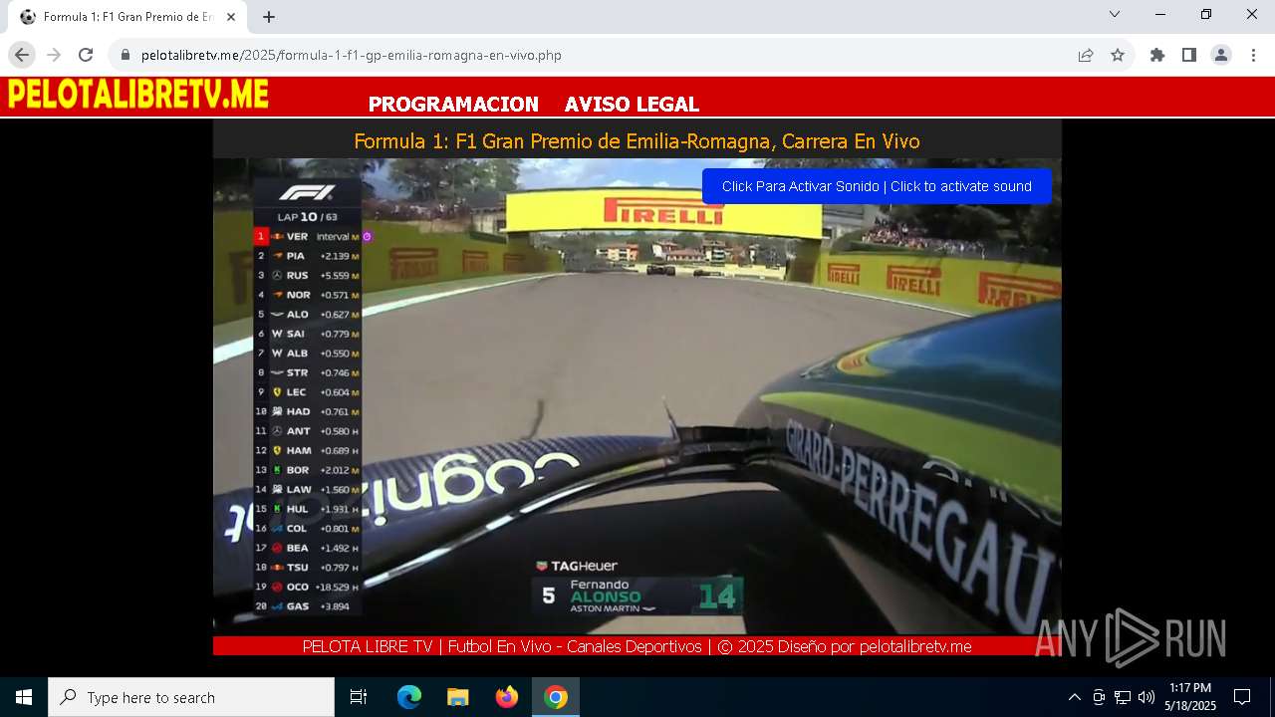1275x717 pixels.
Task: Click the volume speaker tray icon
Action: 1147,697
